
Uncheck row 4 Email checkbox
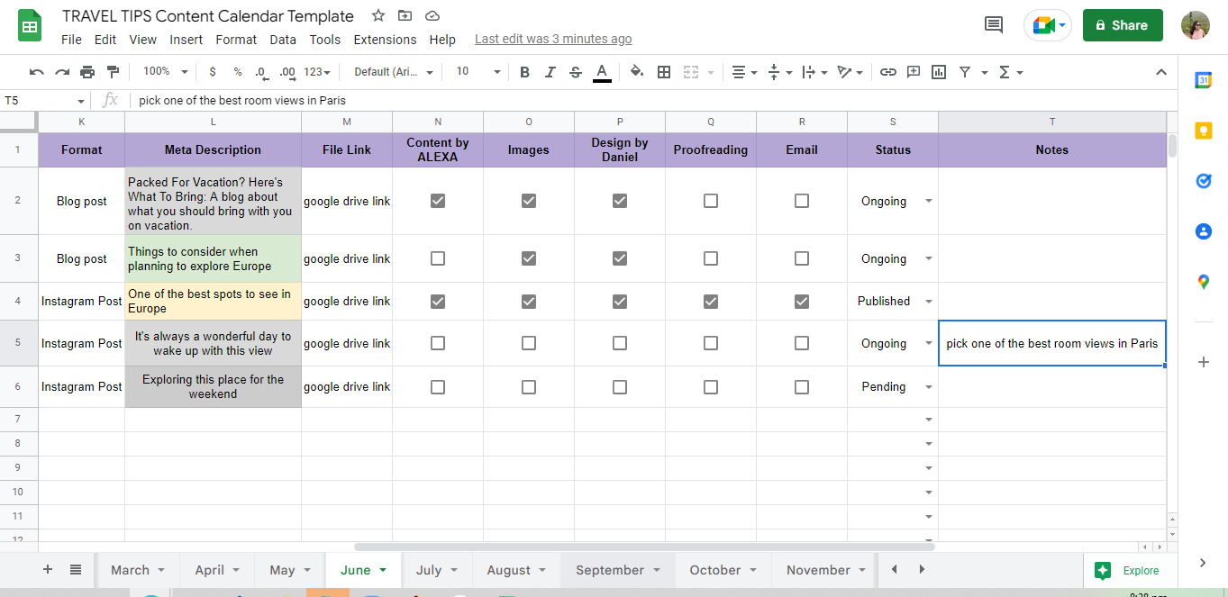[x=802, y=302]
